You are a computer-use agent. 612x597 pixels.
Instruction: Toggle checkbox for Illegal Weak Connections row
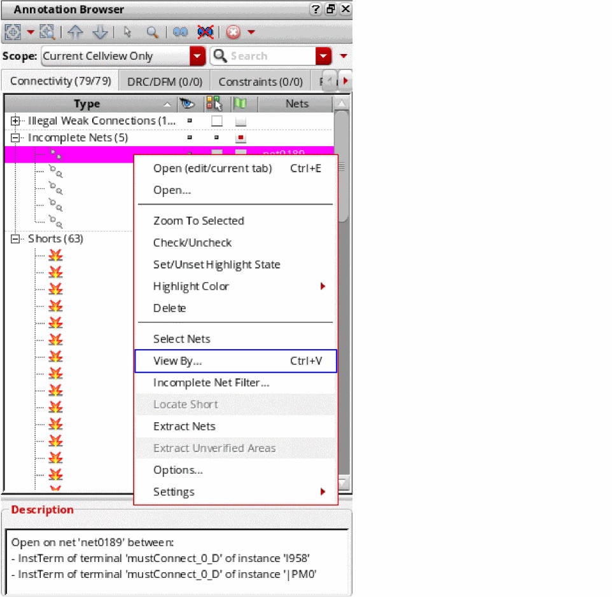pos(216,121)
